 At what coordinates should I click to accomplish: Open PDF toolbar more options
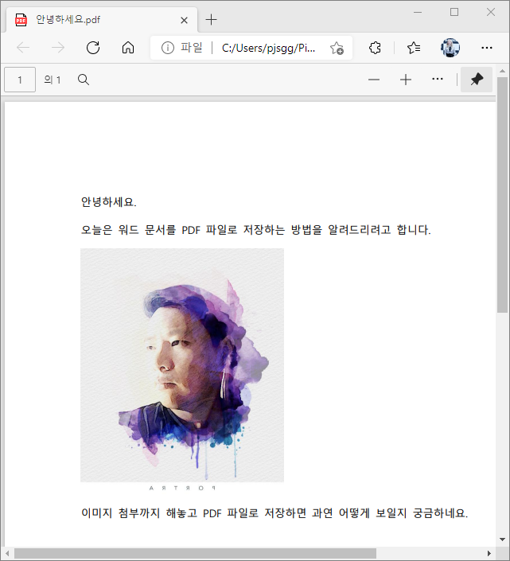click(x=438, y=79)
